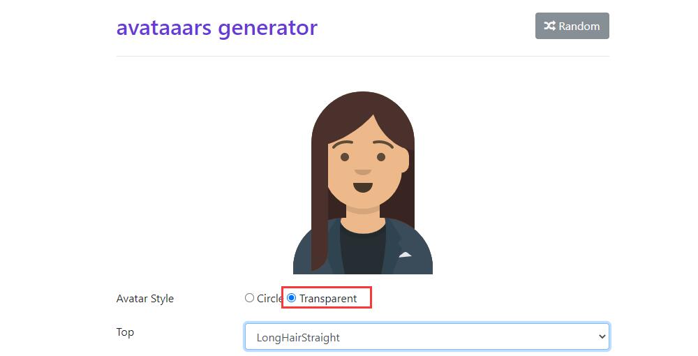698x356 pixels.
Task: Click the avatar's white pocket square
Action: (x=405, y=255)
